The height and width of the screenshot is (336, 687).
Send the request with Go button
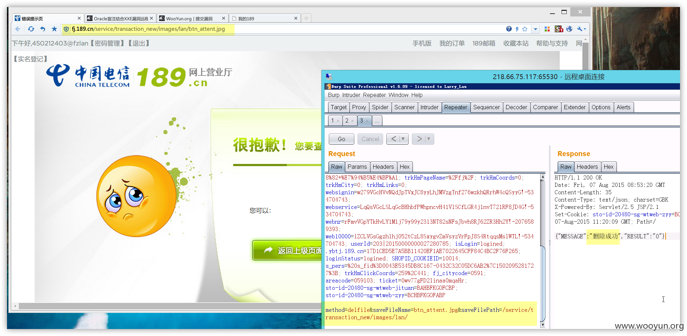[x=341, y=139]
